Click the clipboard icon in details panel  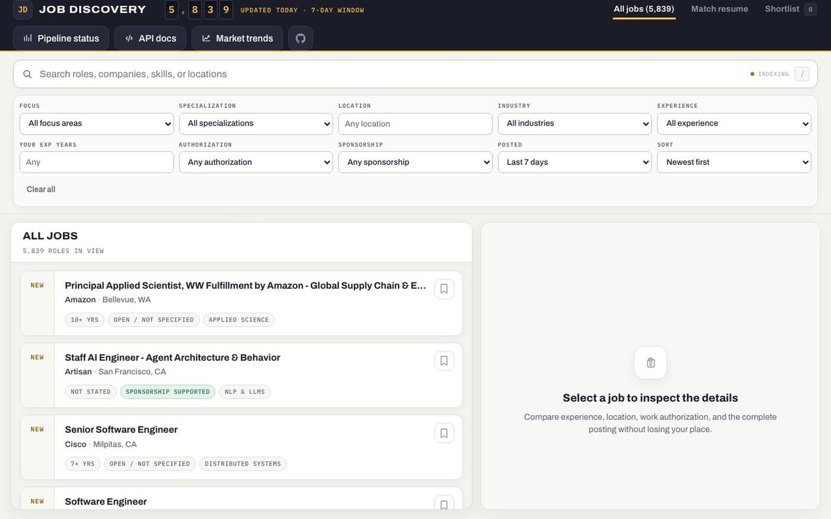point(651,362)
